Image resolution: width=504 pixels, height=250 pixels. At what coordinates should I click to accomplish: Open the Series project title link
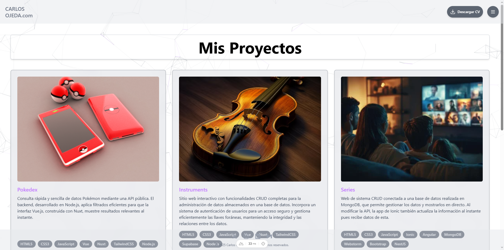pos(348,190)
